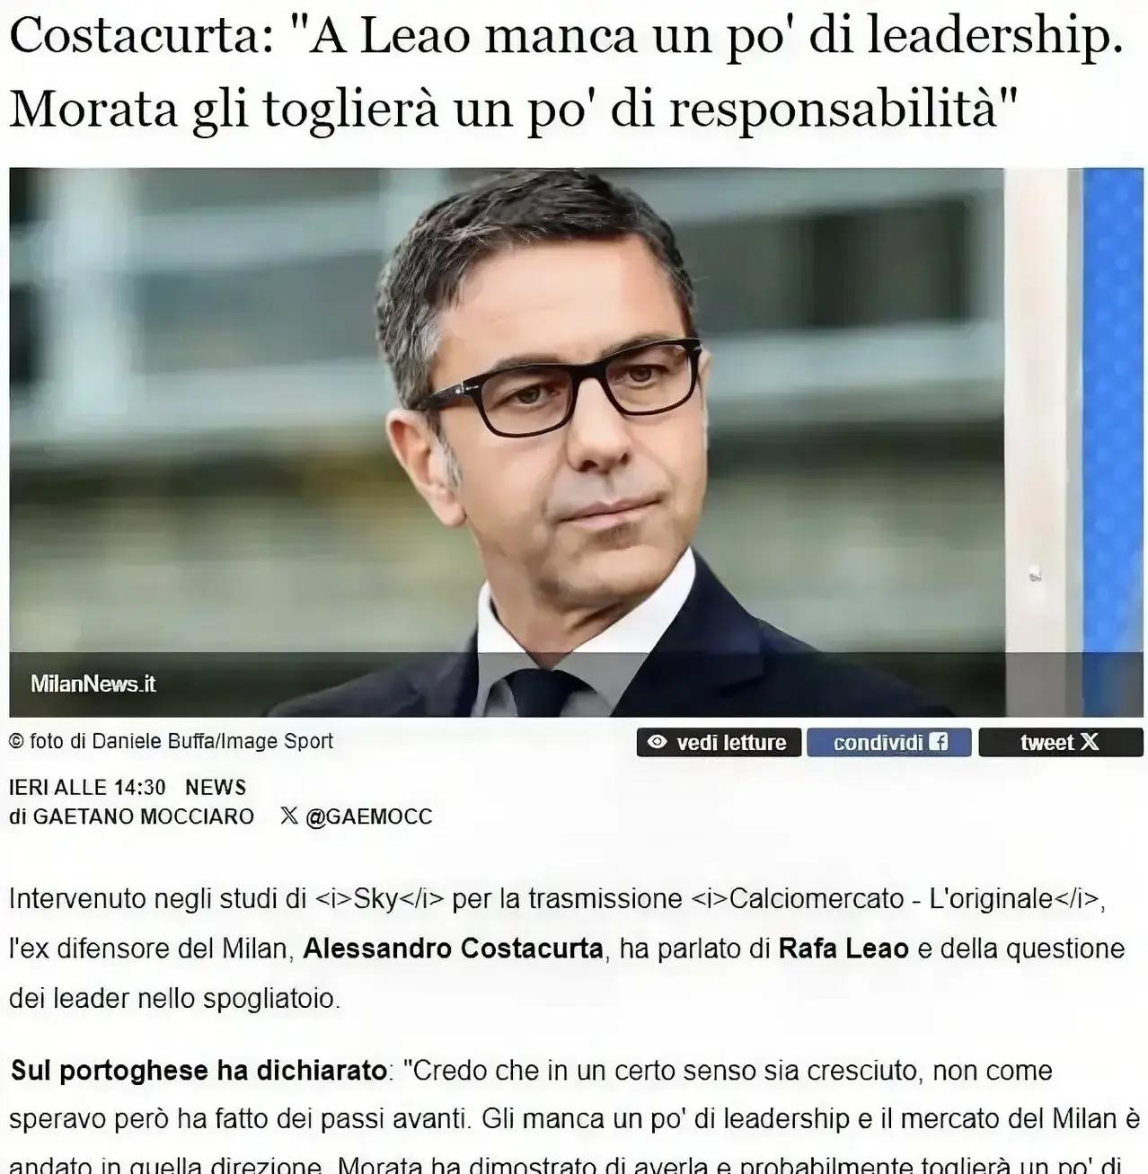Image resolution: width=1148 pixels, height=1174 pixels.
Task: Open the Costacurta article headline
Action: point(566,72)
